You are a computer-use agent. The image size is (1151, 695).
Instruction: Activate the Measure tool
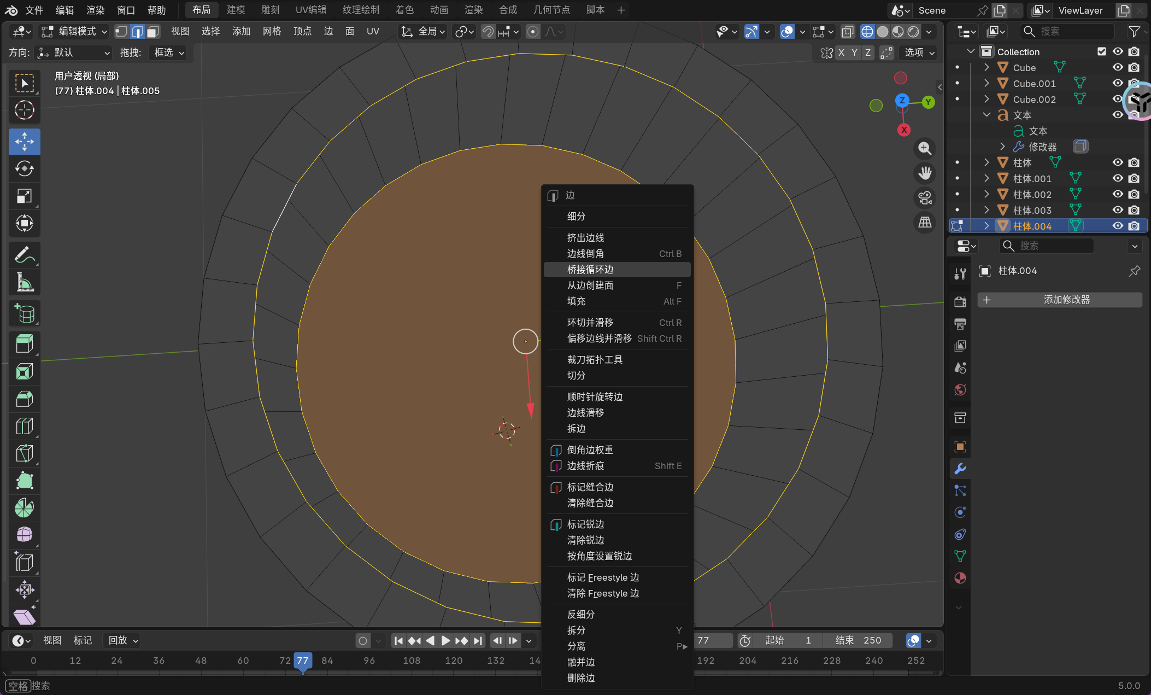24,282
